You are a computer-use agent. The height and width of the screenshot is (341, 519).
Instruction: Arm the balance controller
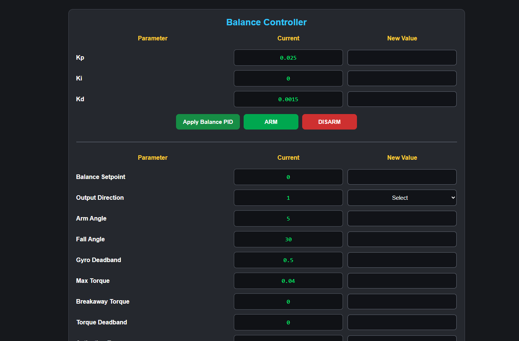pyautogui.click(x=271, y=122)
